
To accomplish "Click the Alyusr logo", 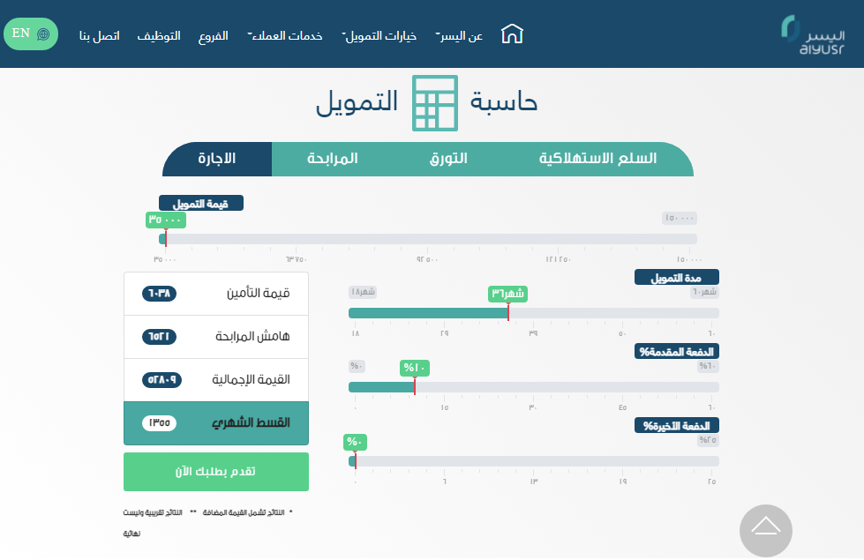I will [x=814, y=35].
